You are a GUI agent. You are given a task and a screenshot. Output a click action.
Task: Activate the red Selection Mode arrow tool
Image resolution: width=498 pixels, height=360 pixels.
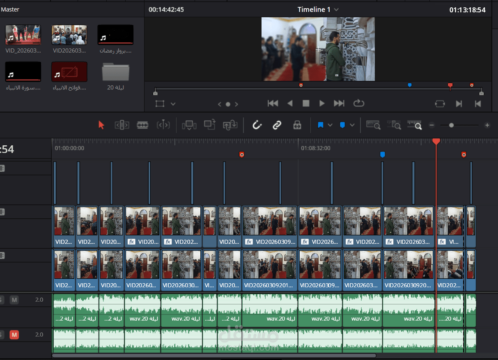pyautogui.click(x=101, y=125)
